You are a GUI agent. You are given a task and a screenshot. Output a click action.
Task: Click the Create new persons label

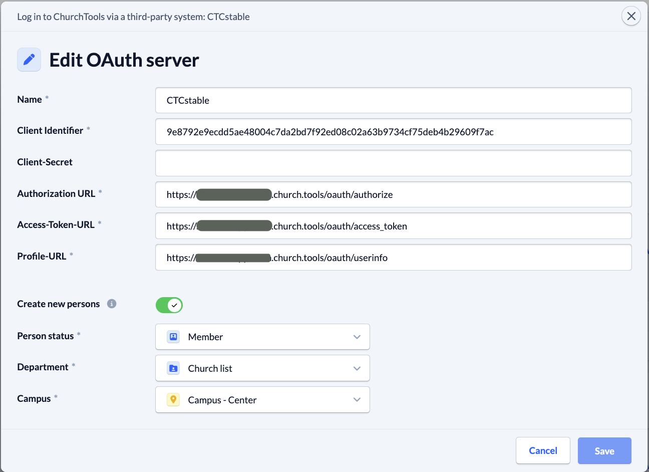[x=58, y=304]
